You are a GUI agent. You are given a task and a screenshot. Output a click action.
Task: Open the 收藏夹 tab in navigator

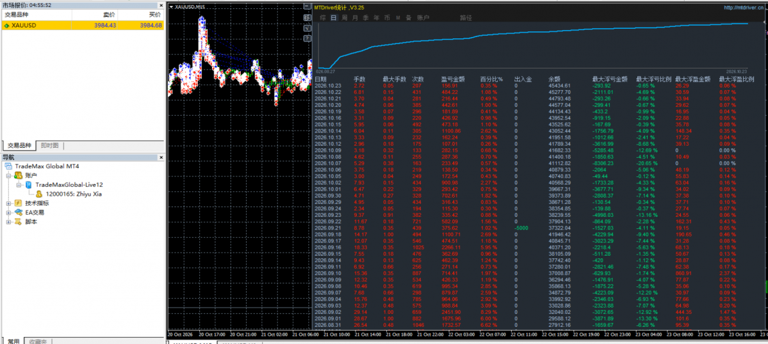(x=37, y=341)
